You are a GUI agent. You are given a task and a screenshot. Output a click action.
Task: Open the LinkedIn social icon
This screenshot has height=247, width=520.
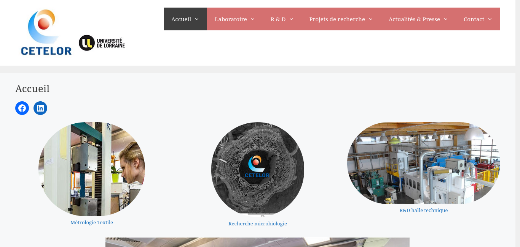(x=40, y=108)
